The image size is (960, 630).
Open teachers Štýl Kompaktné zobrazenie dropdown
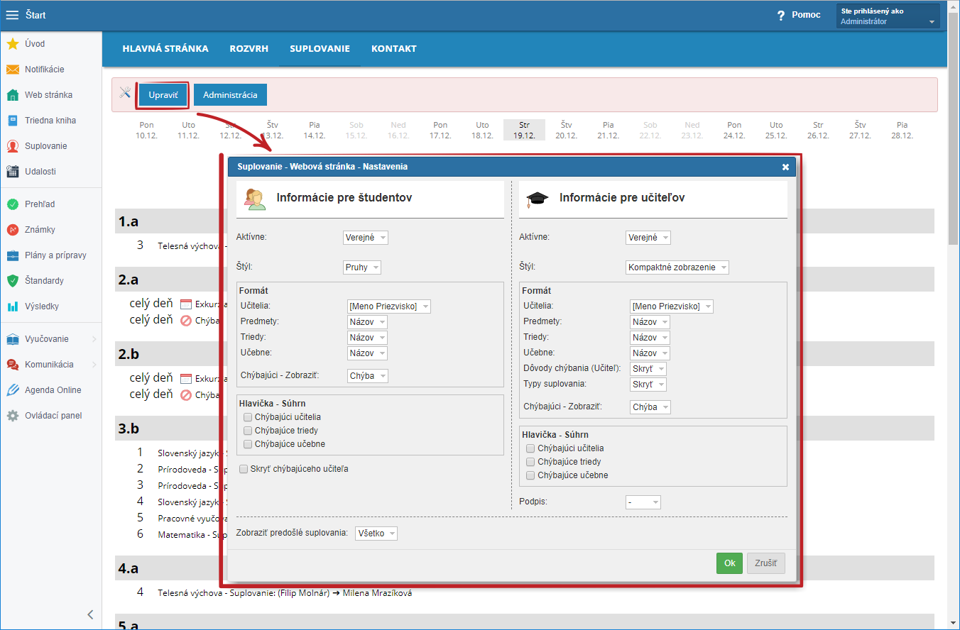pyautogui.click(x=677, y=267)
